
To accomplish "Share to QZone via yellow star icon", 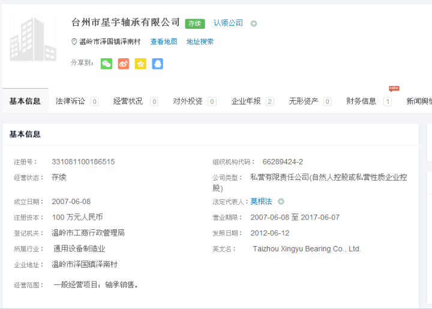I will pos(140,64).
